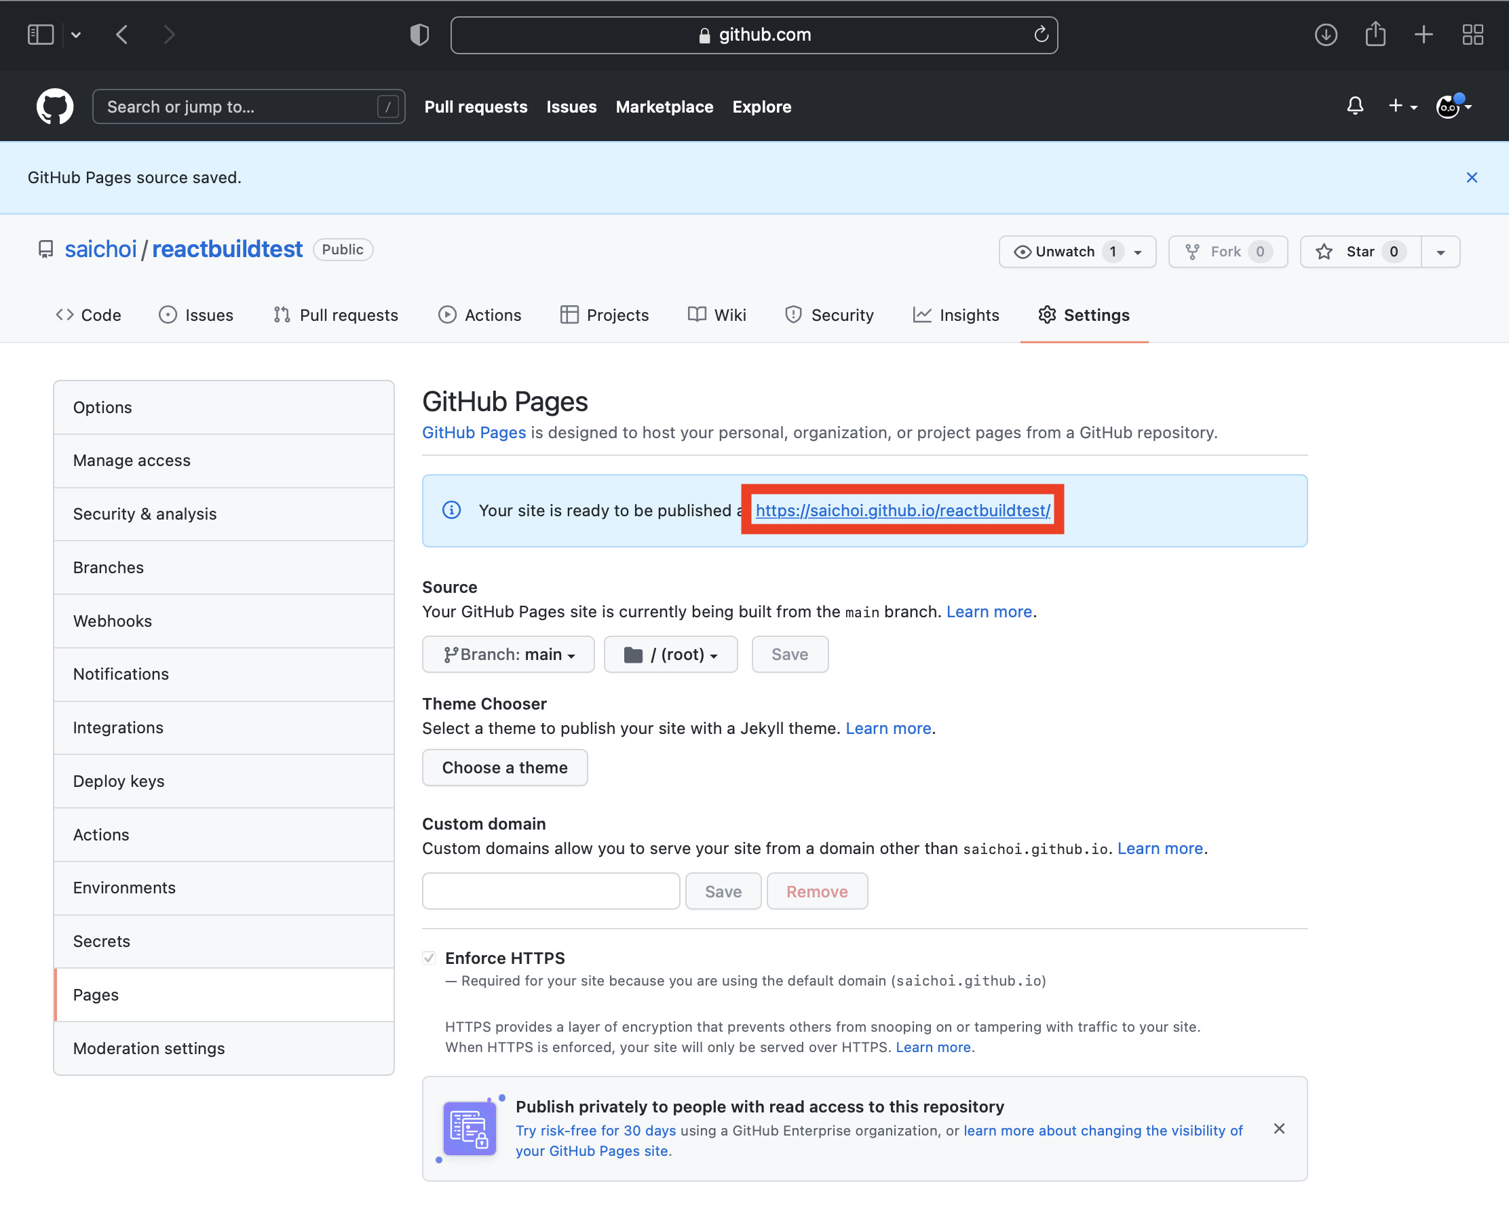This screenshot has width=1509, height=1221.
Task: Click Learn more after the Source description
Action: 989,611
